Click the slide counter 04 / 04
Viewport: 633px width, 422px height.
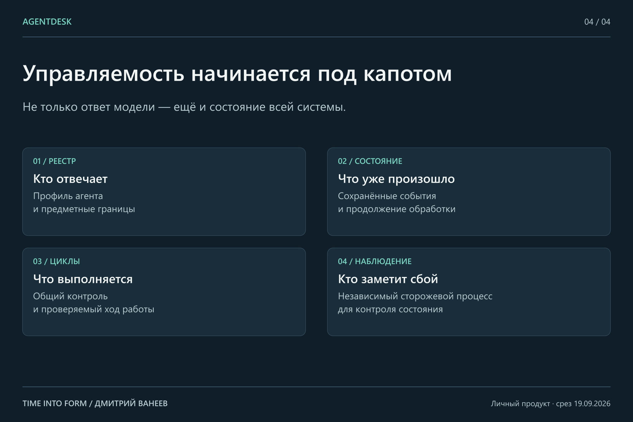pos(597,22)
